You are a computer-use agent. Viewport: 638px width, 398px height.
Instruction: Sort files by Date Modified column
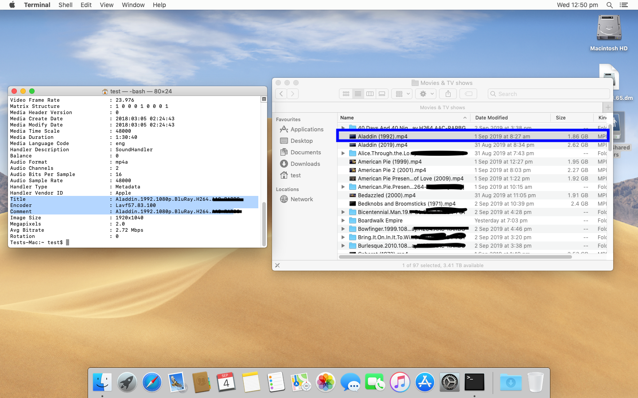point(510,118)
